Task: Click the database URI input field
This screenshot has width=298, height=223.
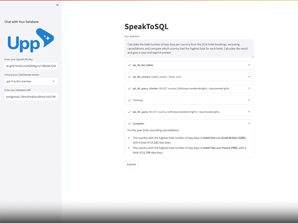Action: (x=31, y=97)
